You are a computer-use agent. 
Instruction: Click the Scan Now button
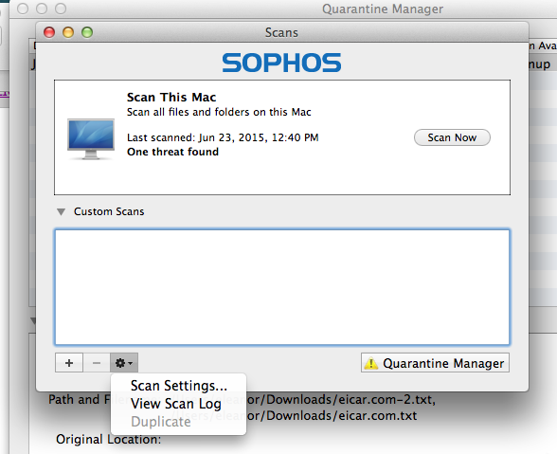pyautogui.click(x=452, y=137)
